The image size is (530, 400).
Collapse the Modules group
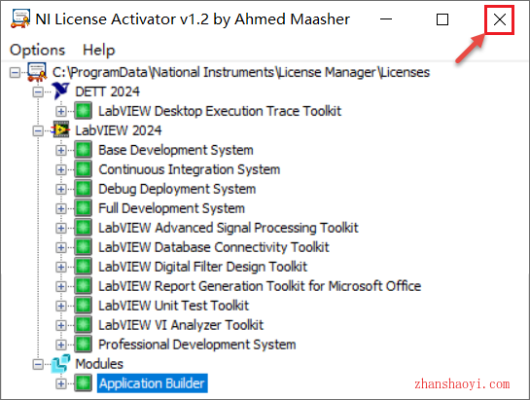[38, 364]
